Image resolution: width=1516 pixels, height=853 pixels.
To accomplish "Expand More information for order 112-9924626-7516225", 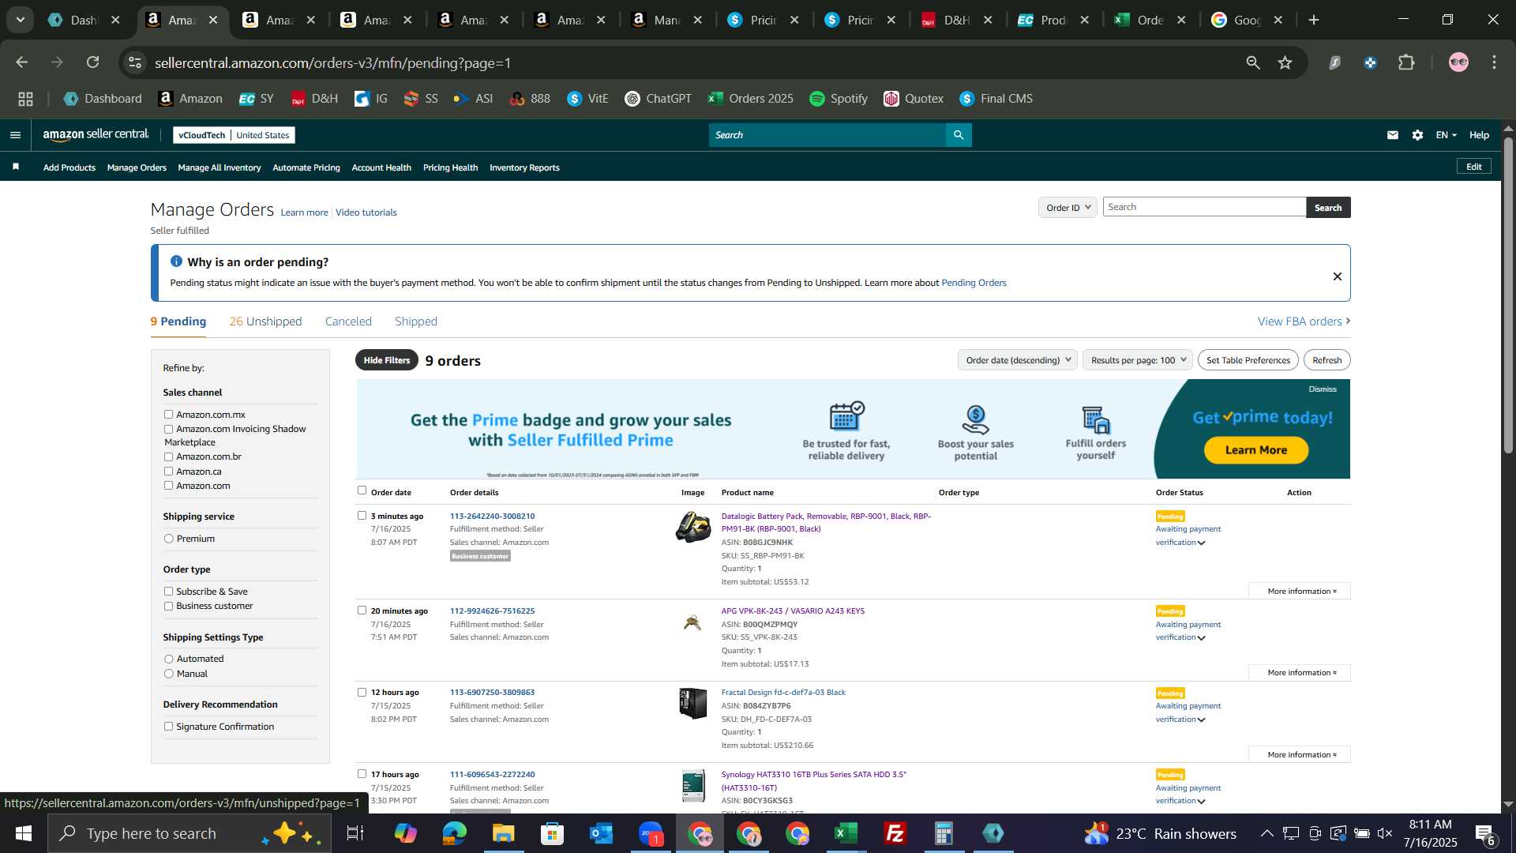I will coord(1300,673).
